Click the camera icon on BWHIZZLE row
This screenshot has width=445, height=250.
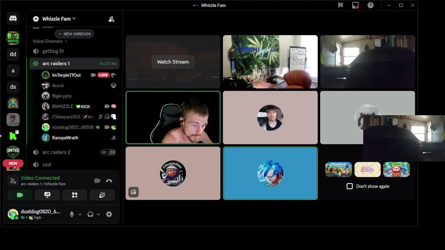(x=107, y=106)
